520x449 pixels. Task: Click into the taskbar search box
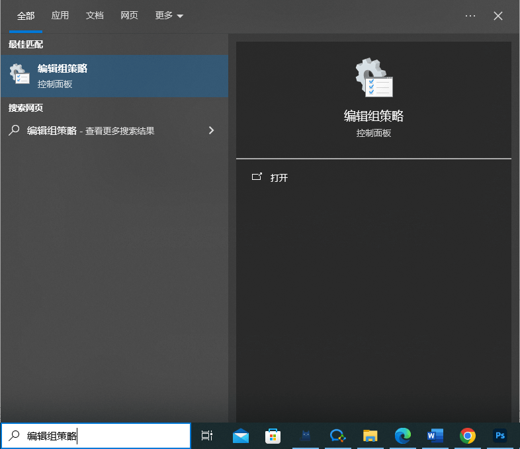96,435
